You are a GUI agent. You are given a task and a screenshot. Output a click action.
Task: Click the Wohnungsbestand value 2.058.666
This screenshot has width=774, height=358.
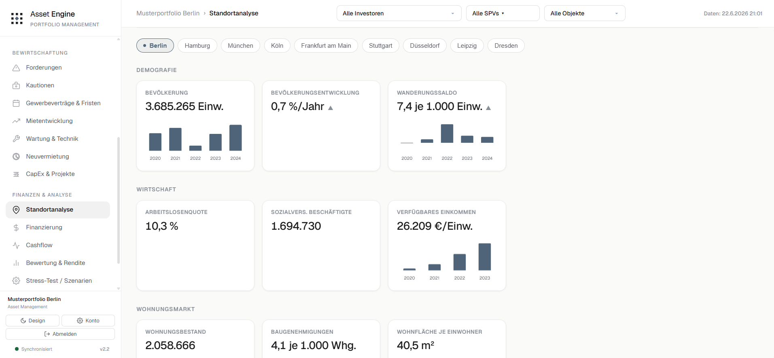tap(170, 345)
